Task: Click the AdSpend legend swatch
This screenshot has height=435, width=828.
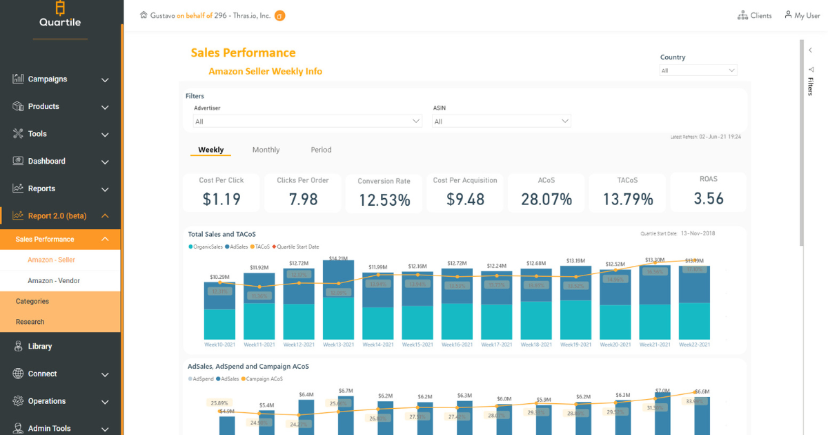Action: [190, 379]
